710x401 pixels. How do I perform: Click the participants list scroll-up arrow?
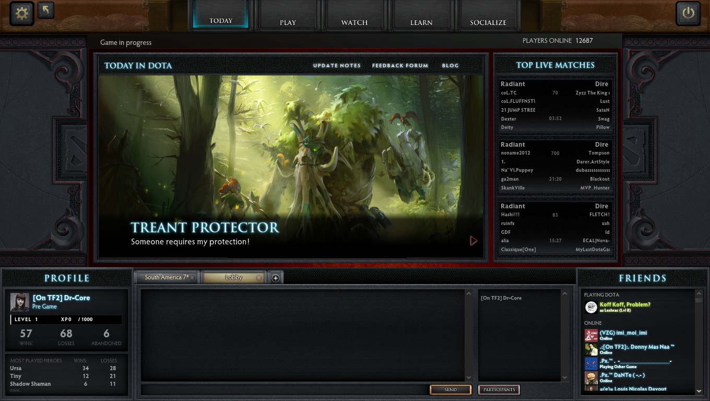(564, 293)
